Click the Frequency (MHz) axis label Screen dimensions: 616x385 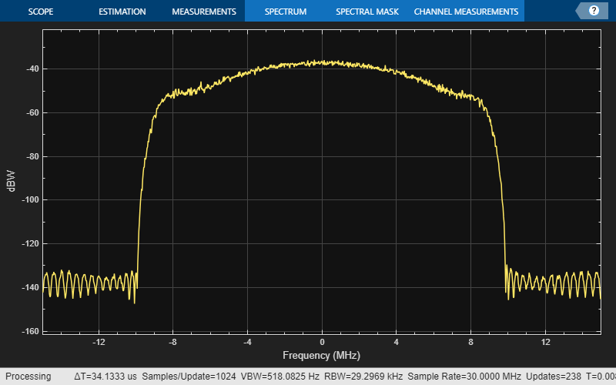click(321, 355)
